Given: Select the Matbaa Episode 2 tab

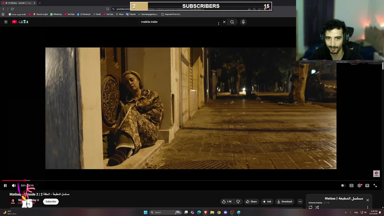Looking at the screenshot, I should pos(19,3).
